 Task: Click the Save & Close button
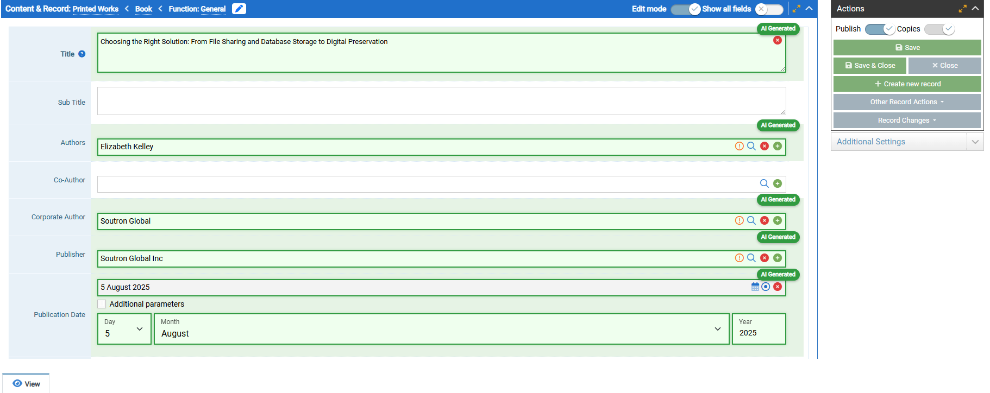869,66
